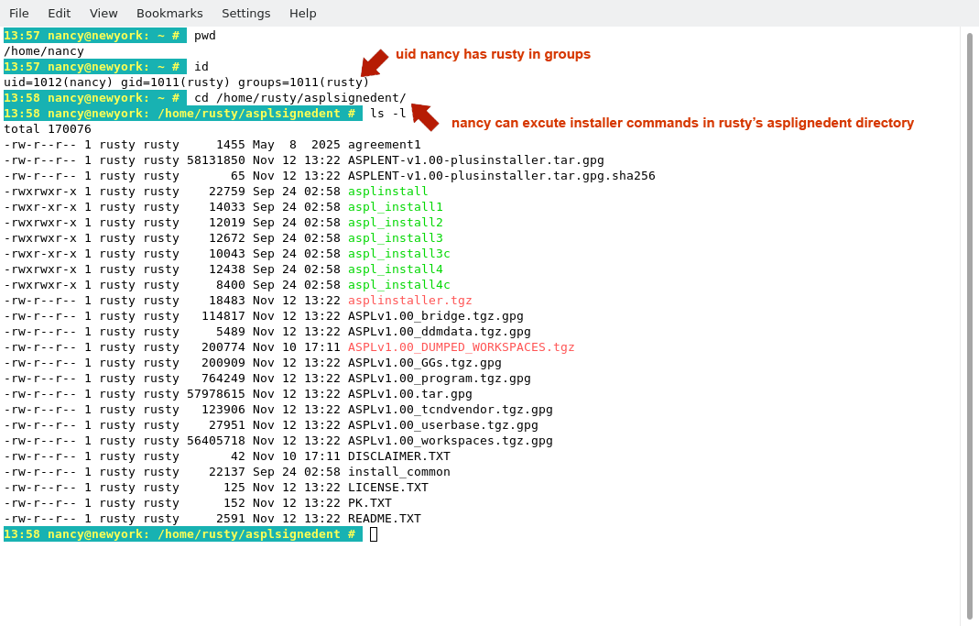
Task: Click the red arrow pointing at id output
Action: (x=374, y=63)
